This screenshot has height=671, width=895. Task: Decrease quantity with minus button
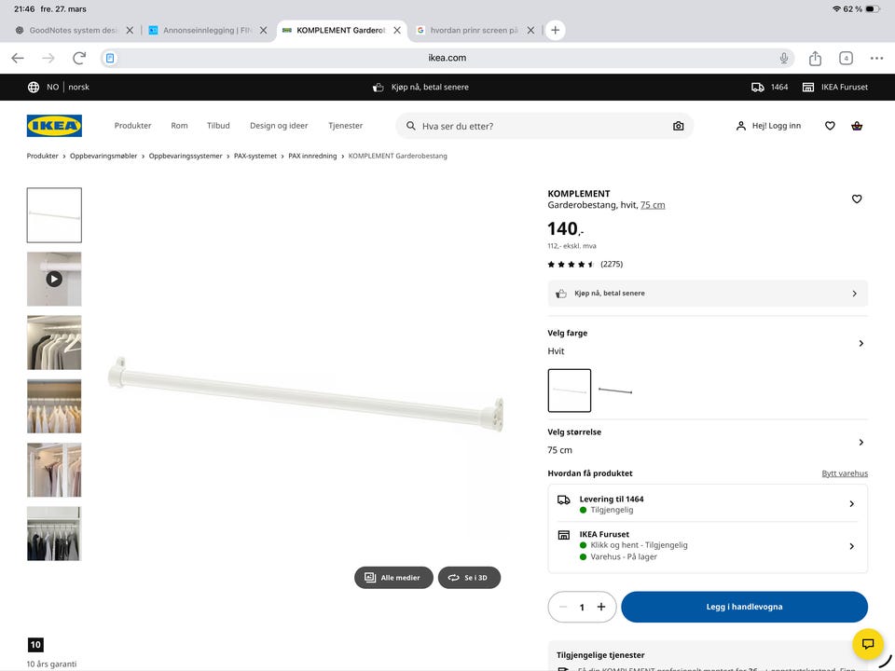coord(563,607)
